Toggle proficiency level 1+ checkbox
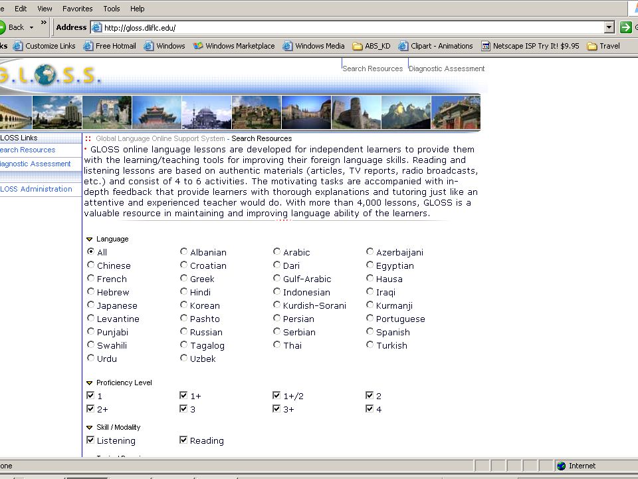Viewport: 638px width, 479px height. 183,395
